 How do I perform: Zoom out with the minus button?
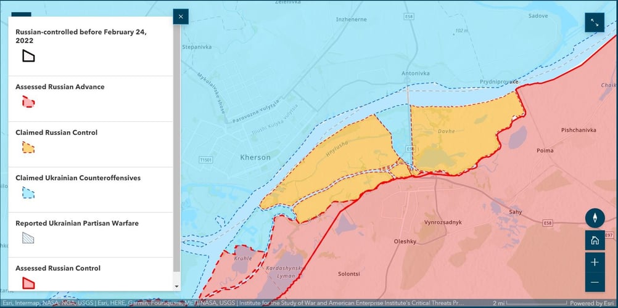pos(595,282)
